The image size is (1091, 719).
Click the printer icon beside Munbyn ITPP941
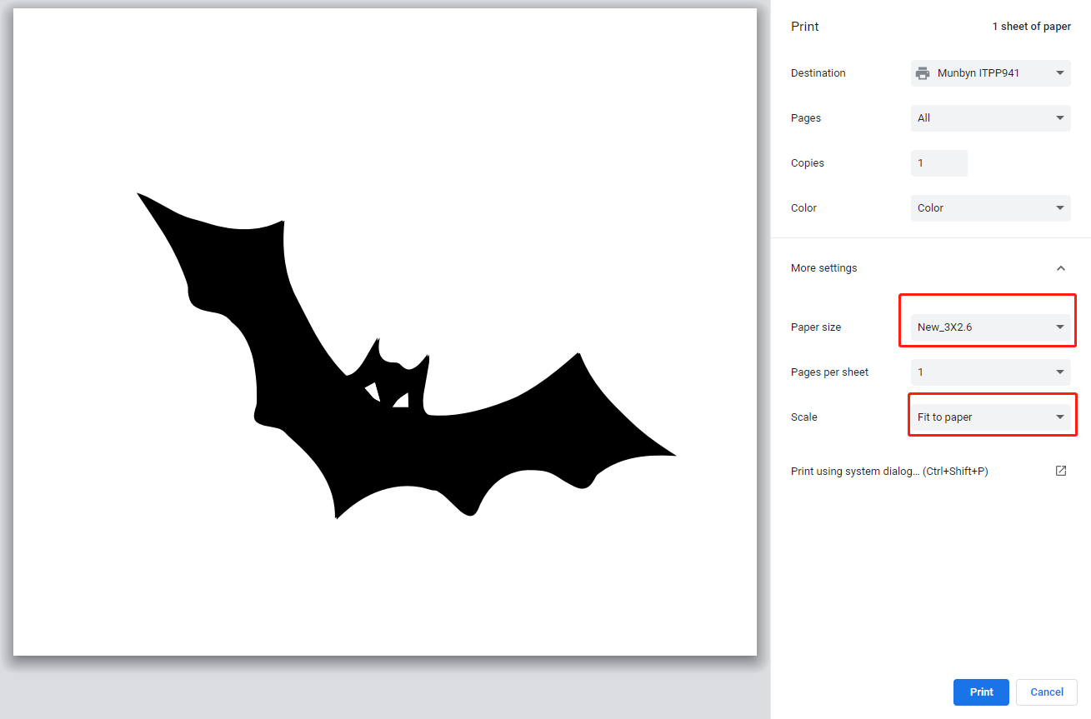pyautogui.click(x=922, y=73)
